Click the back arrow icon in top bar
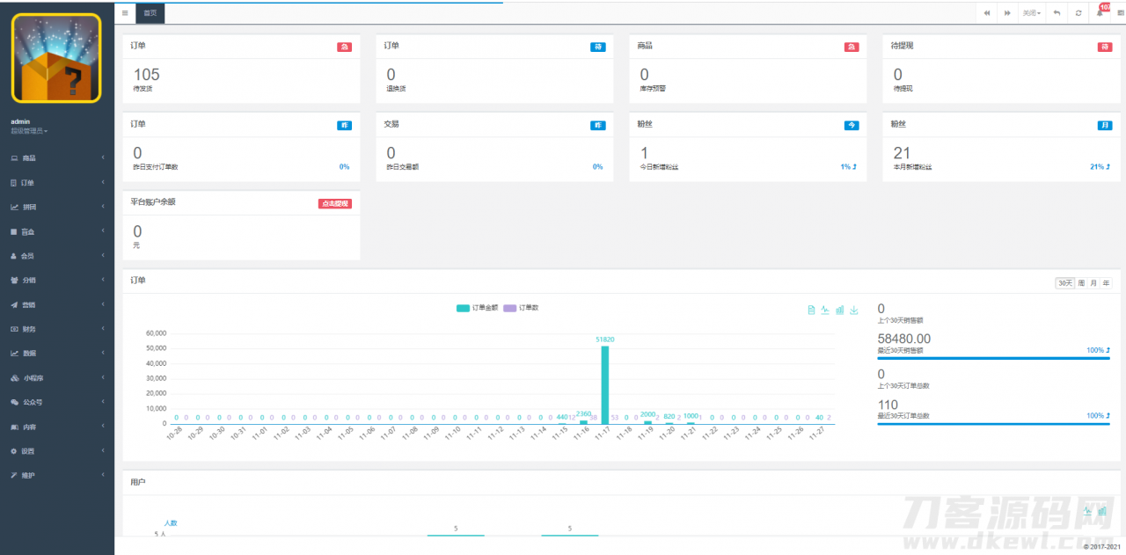 click(1057, 13)
